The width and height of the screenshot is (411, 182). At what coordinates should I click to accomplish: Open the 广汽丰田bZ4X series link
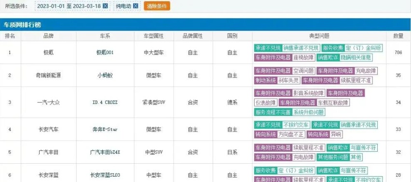(105, 152)
